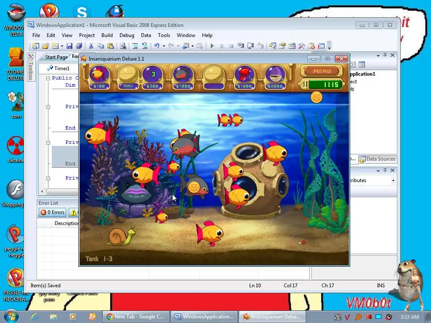Click the Step Into toolbar icon
This screenshot has height=323, width=431.
click(x=241, y=46)
